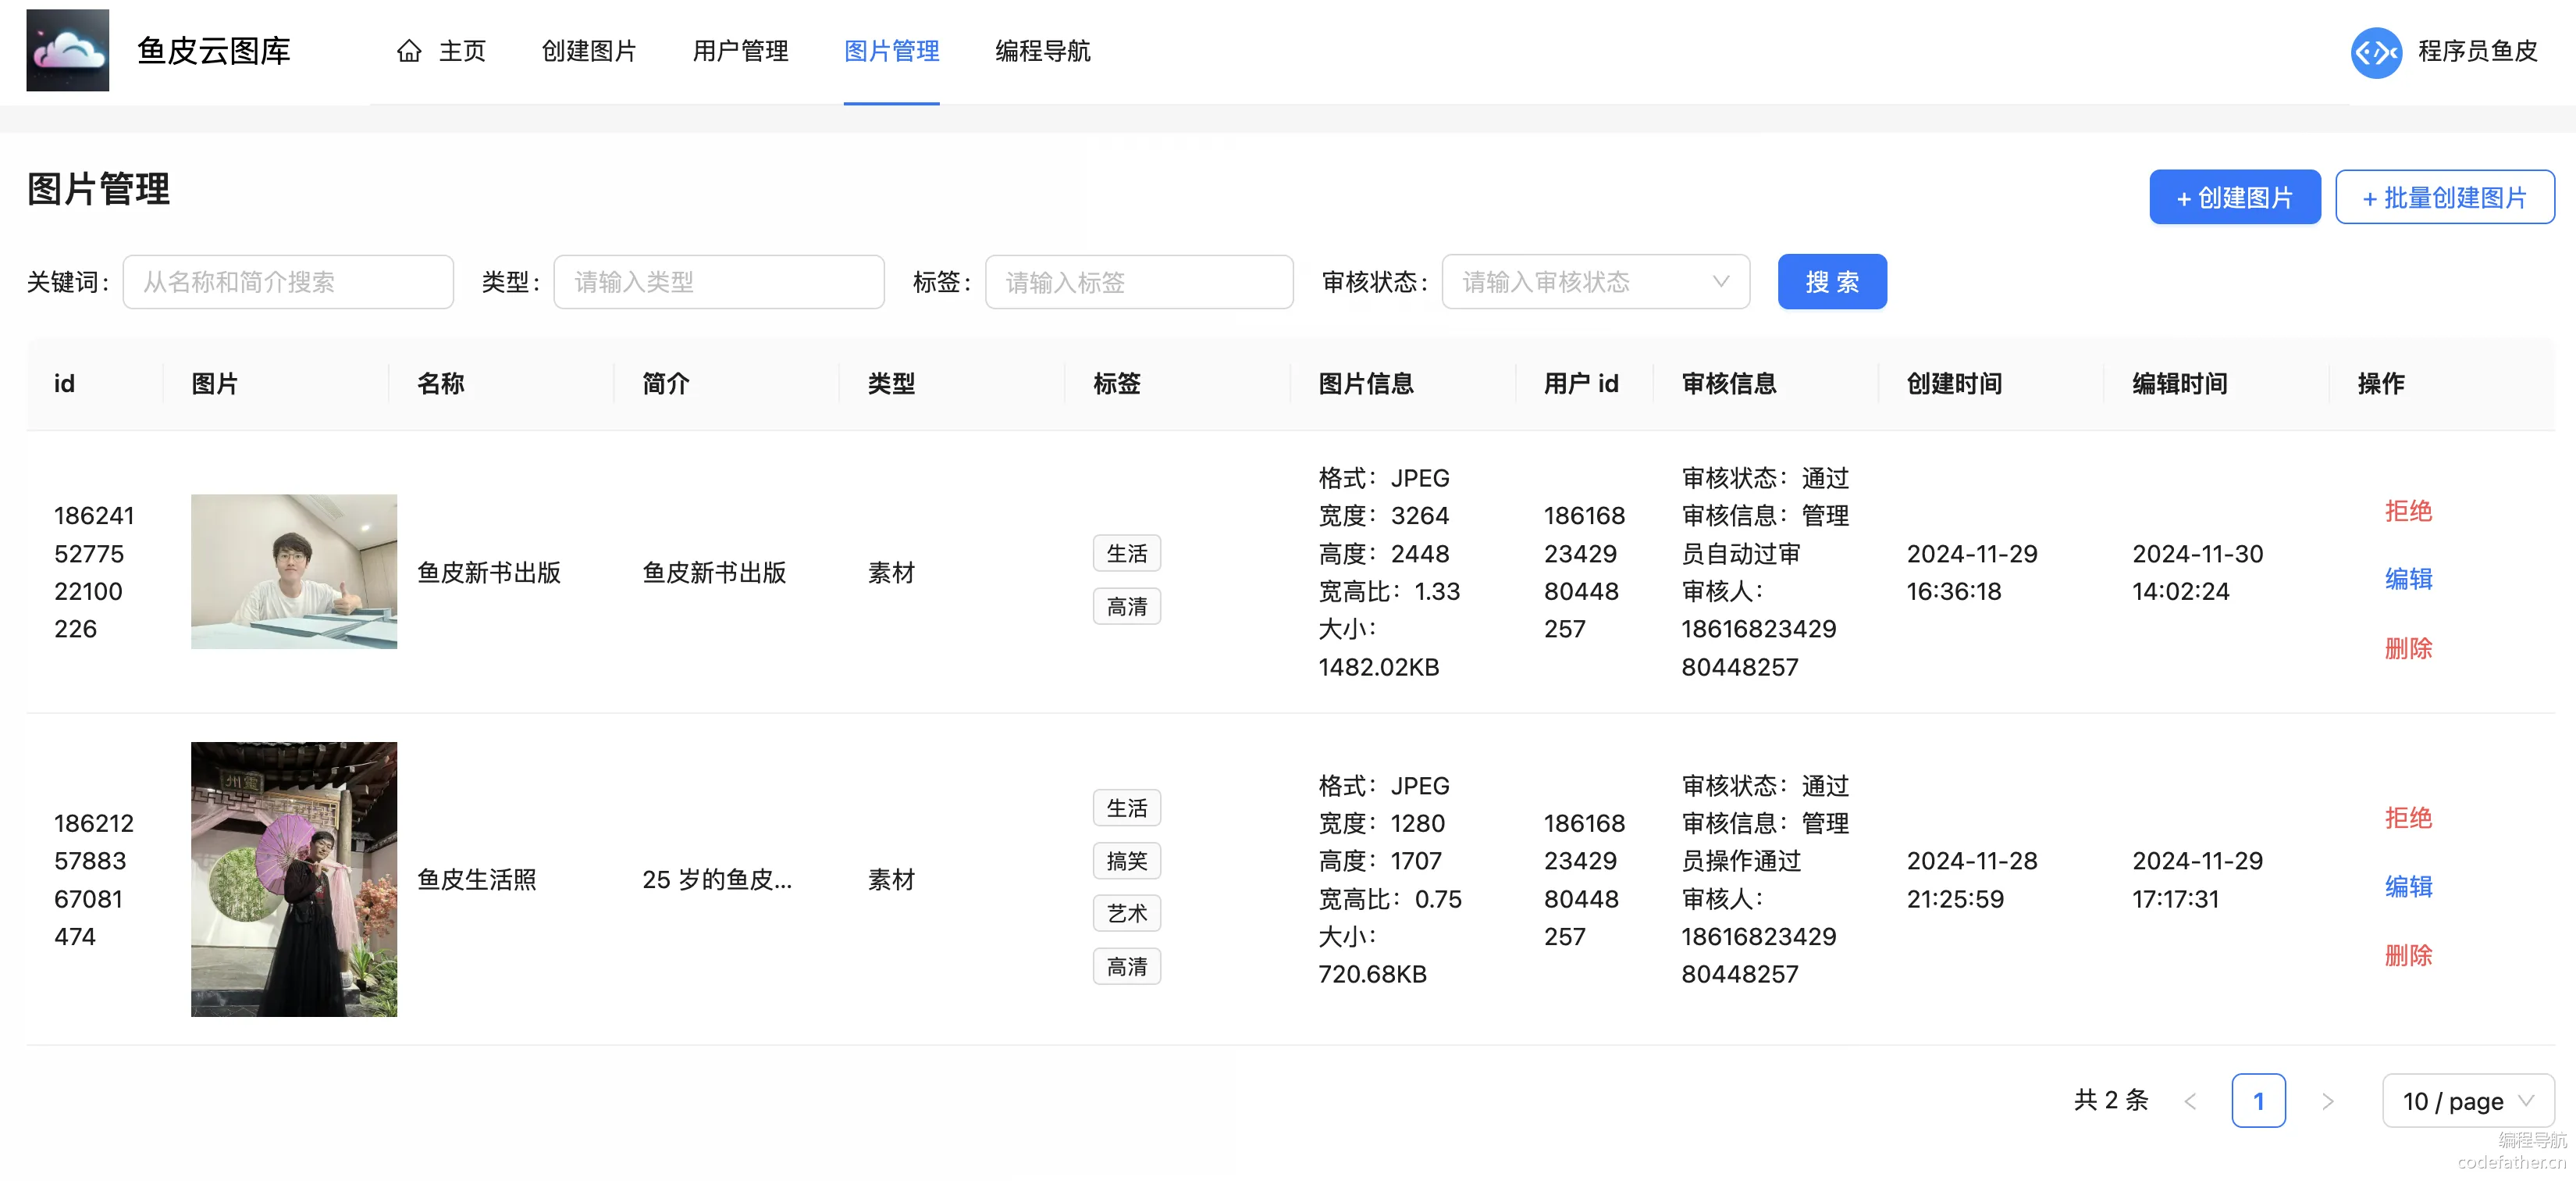Go to the next page arrow
Viewport: 2576px width, 1181px height.
coord(2327,1101)
